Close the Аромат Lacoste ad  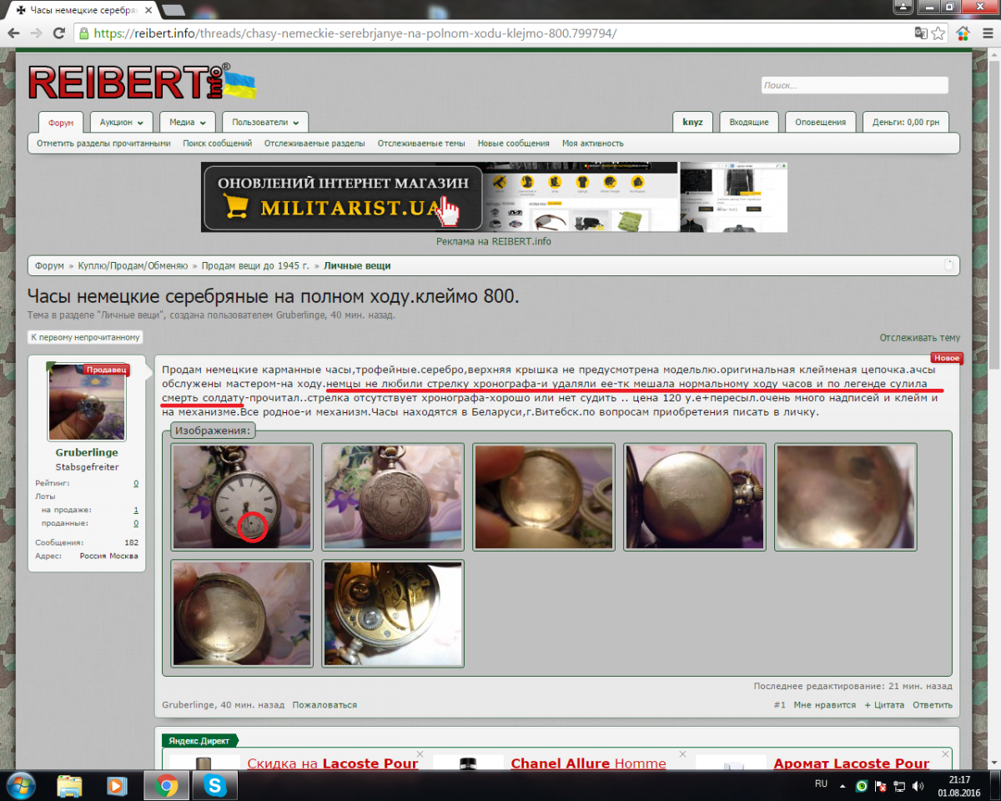pos(943,753)
